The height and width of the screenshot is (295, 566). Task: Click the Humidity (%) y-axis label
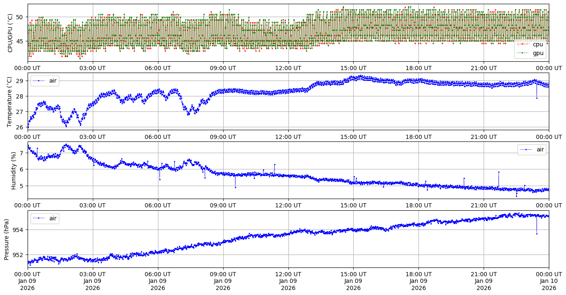coord(13,170)
